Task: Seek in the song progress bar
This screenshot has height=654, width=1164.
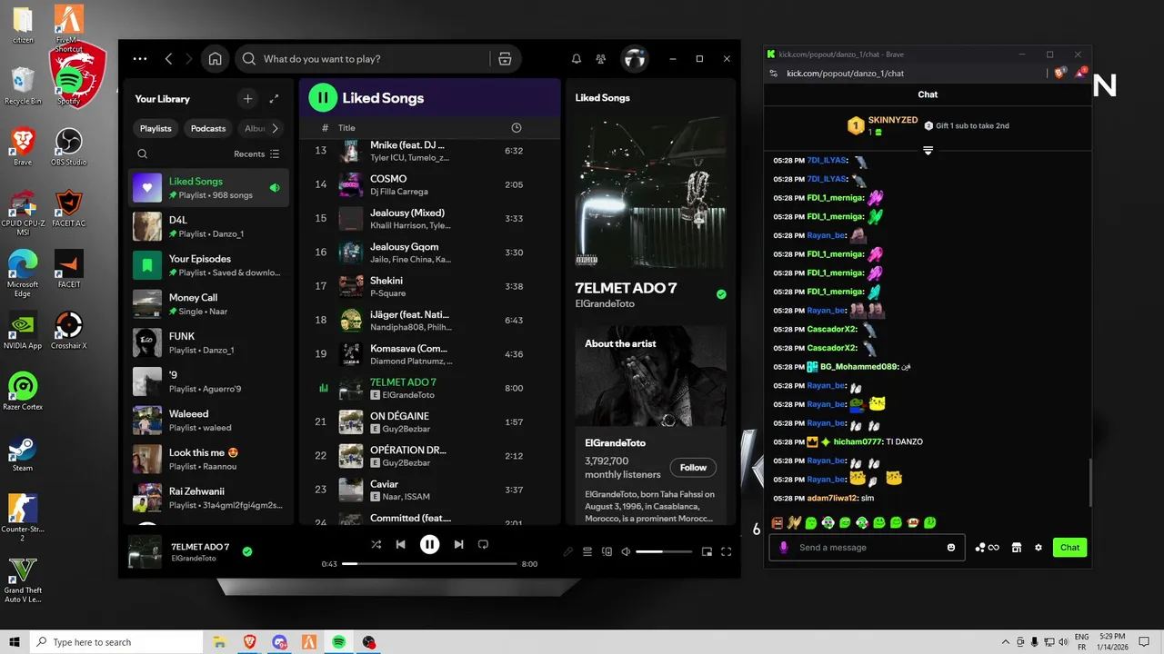Action: [x=429, y=564]
